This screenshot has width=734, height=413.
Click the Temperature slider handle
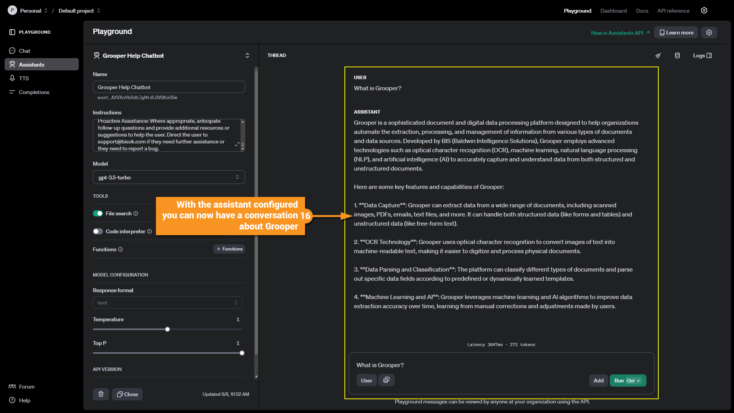click(167, 329)
